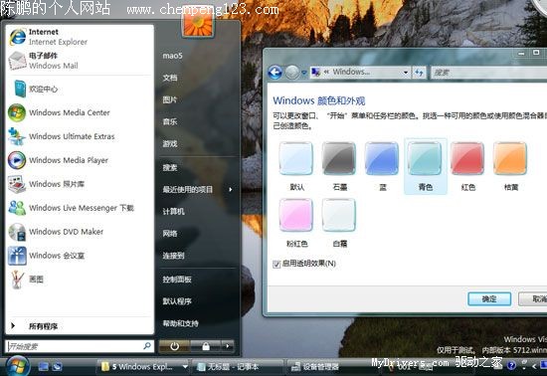Open 网络 Network link
This screenshot has width=547, height=376.
click(x=170, y=234)
